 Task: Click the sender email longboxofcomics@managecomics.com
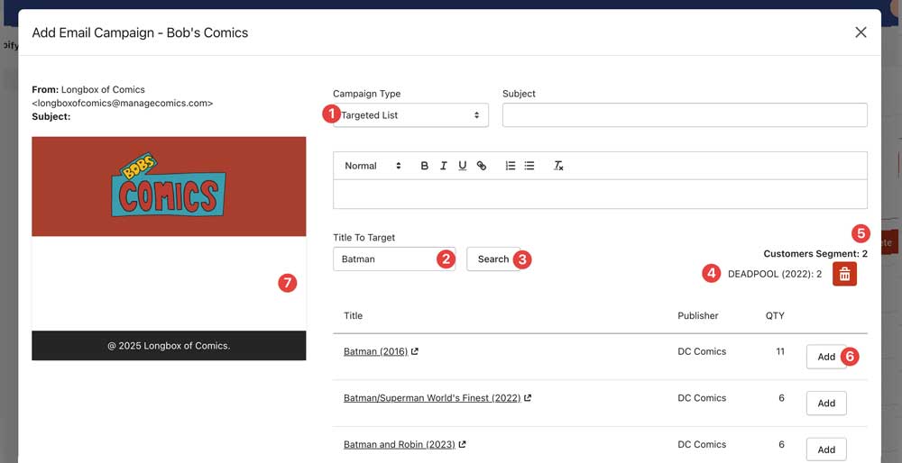click(x=124, y=104)
